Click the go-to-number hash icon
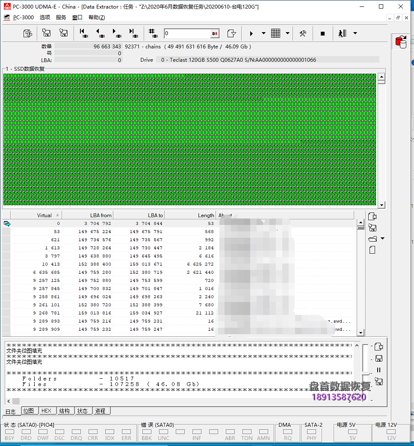This screenshot has width=414, height=446. point(153,33)
